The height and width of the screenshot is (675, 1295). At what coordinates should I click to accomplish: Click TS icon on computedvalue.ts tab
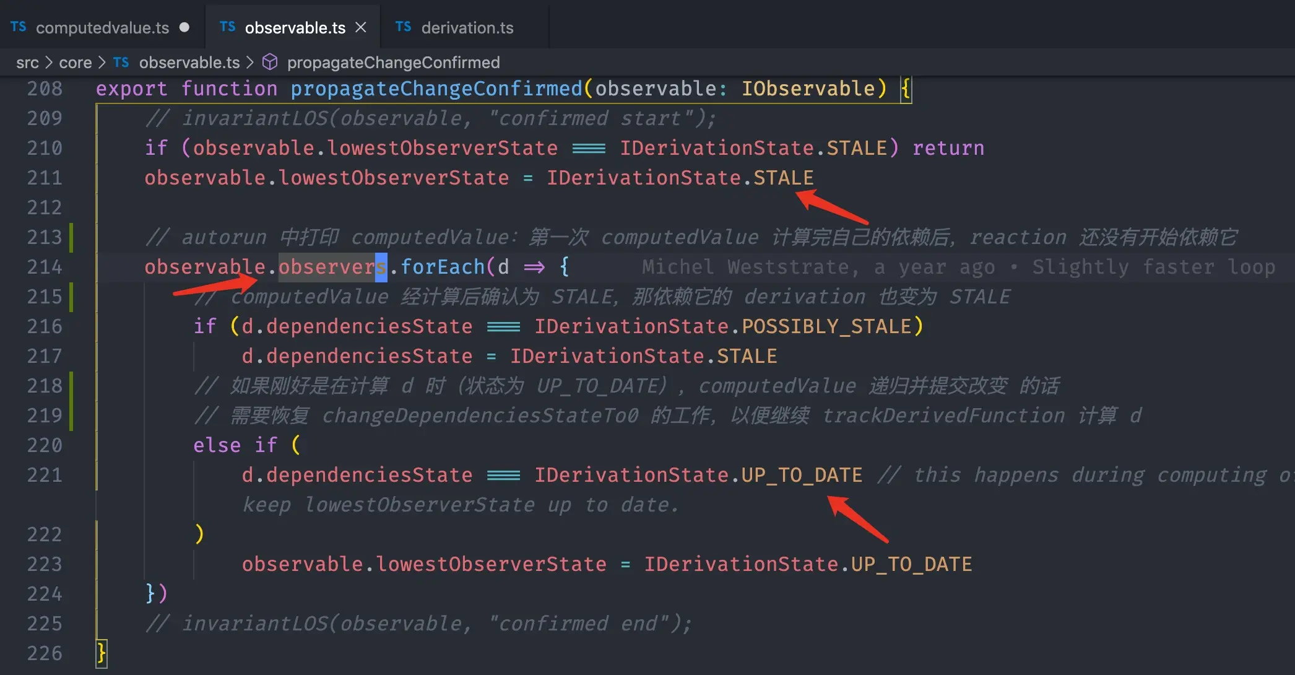tap(19, 27)
